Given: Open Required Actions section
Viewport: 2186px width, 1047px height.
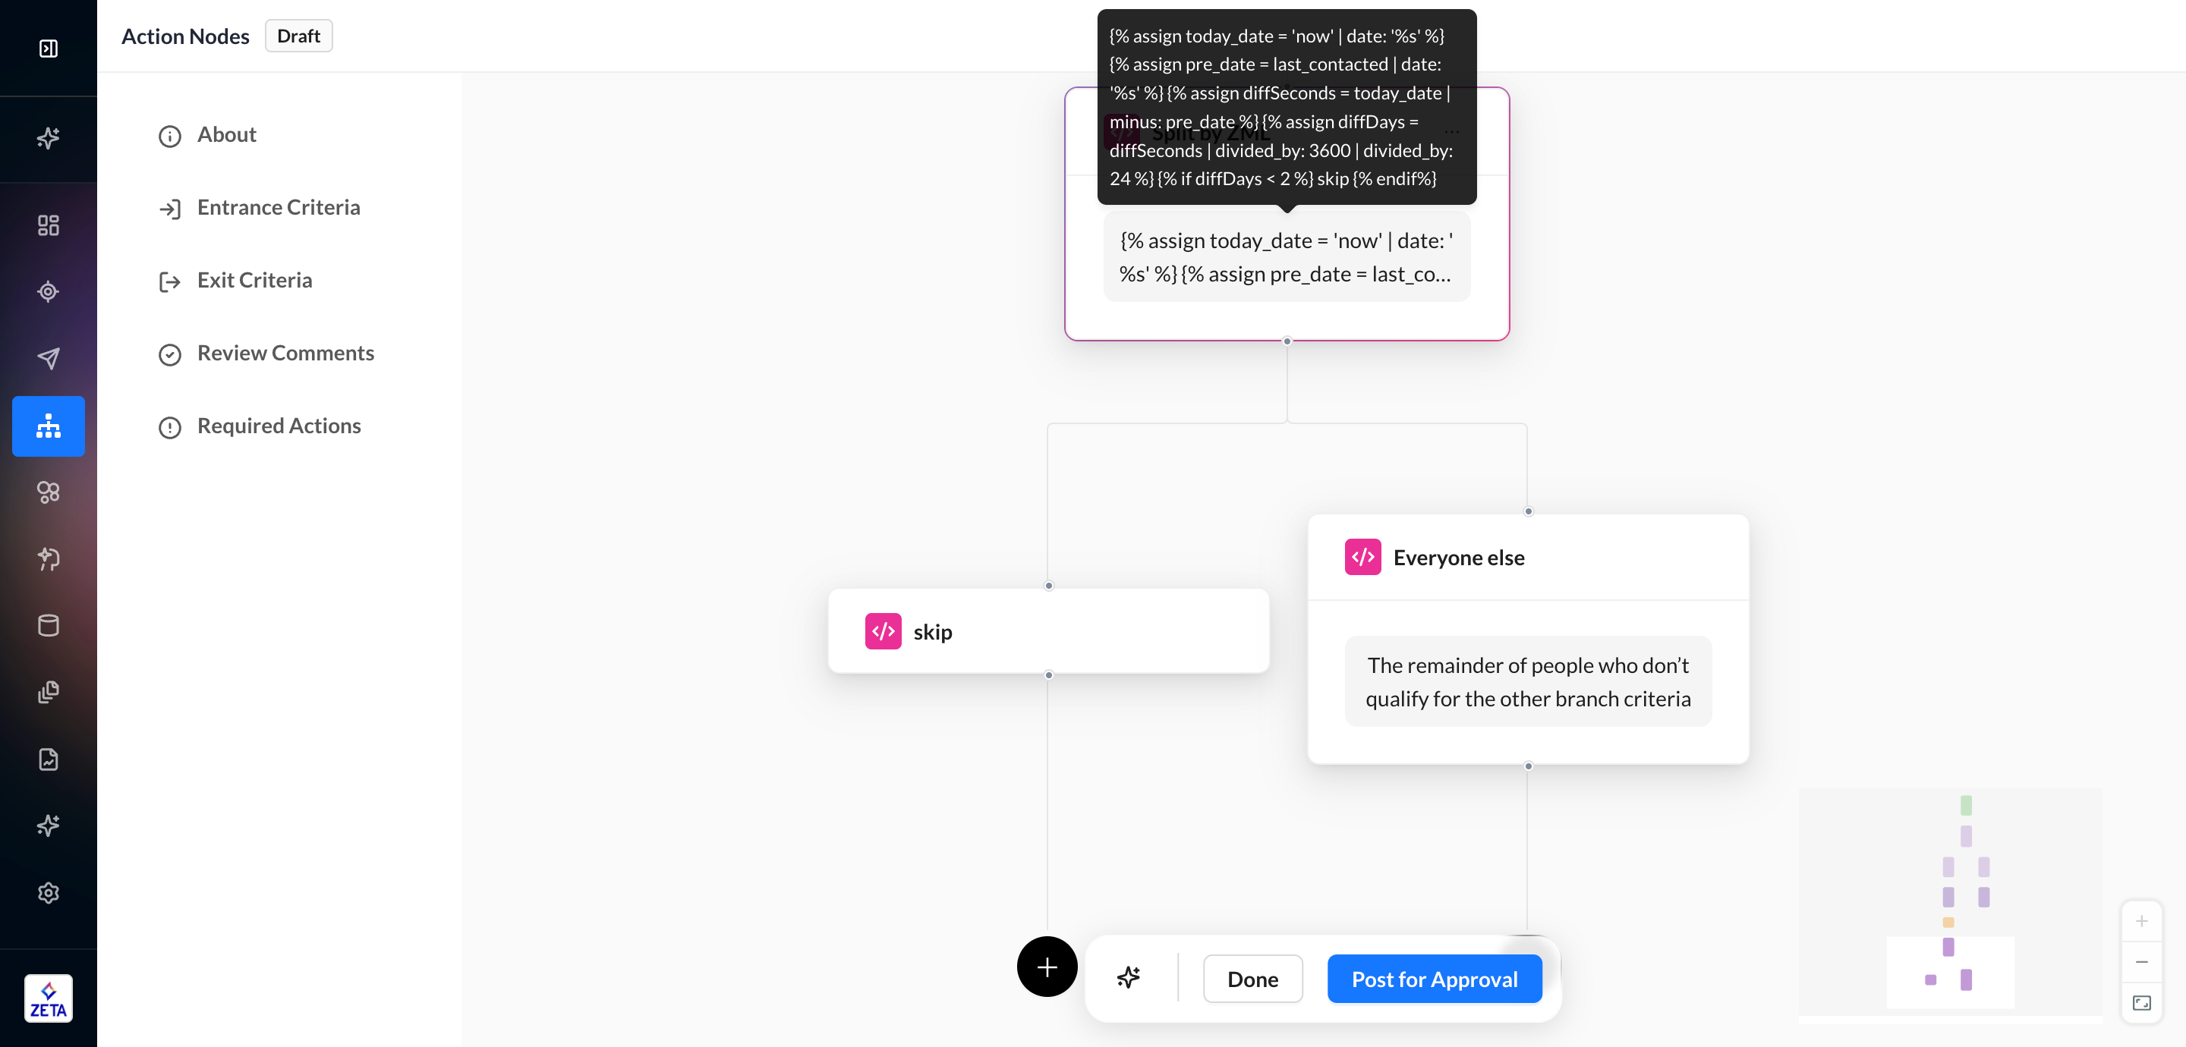Looking at the screenshot, I should coord(279,426).
